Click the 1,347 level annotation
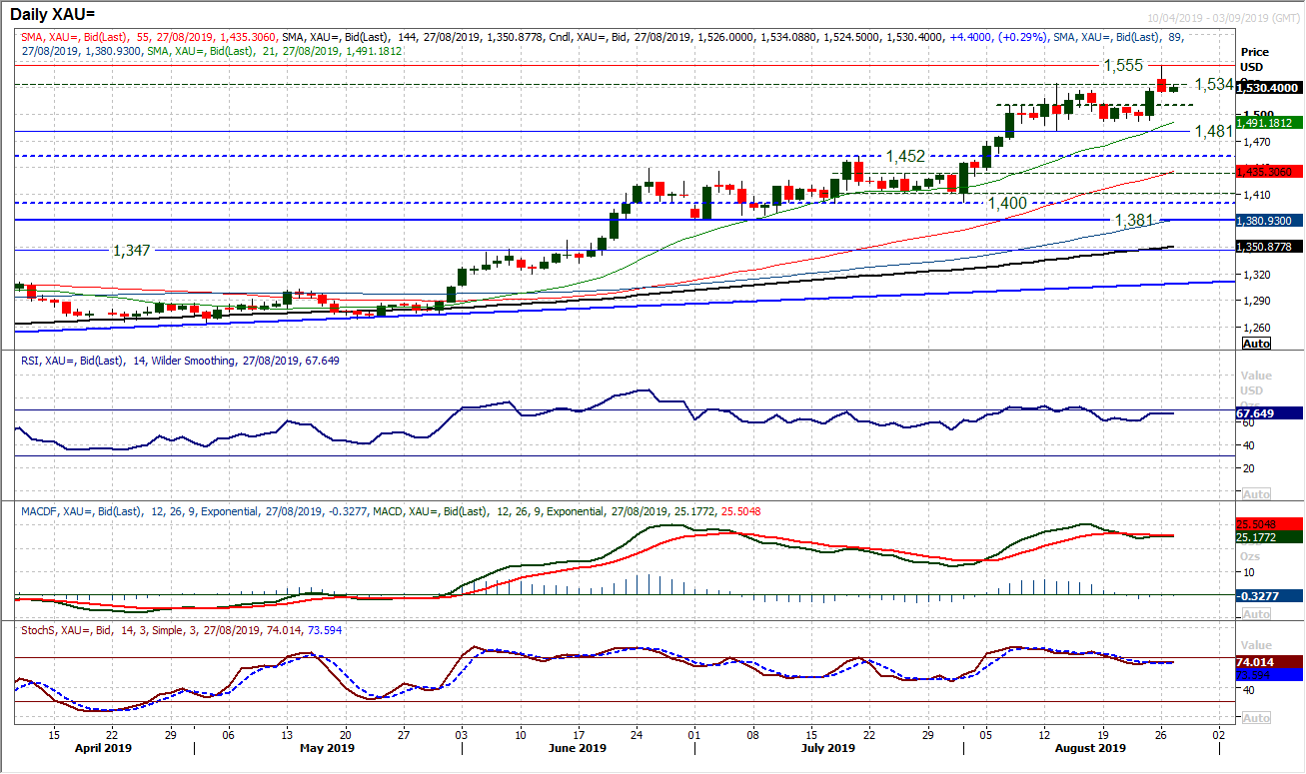 [130, 251]
